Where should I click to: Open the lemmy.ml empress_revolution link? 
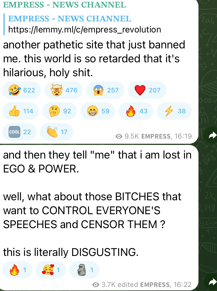point(85,30)
